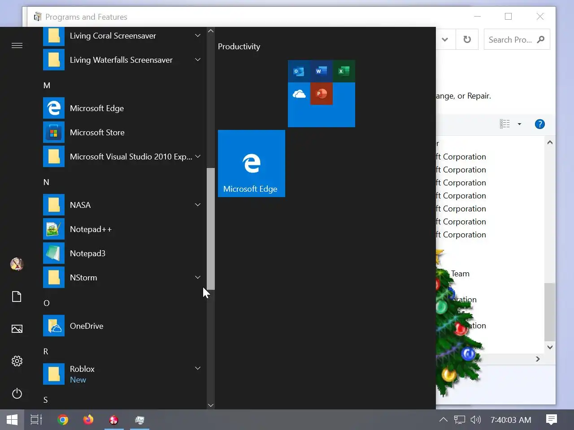Screen dimensions: 574x430
Task: Switch to the red ornament taskbar app
Action: tap(114, 420)
